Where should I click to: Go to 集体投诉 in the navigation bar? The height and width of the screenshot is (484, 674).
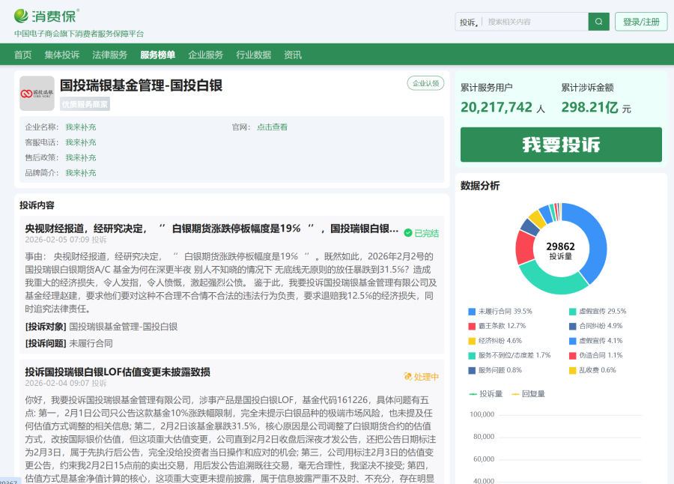click(x=61, y=55)
